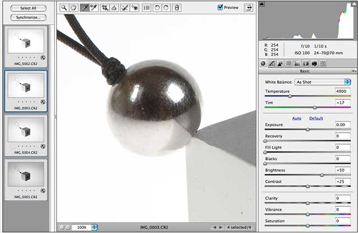Click the Vibrance slider handle

tap(308, 215)
